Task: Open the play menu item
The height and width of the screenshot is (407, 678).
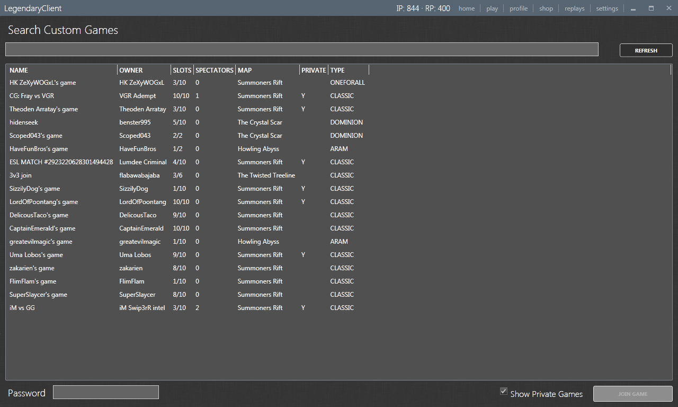Action: [492, 8]
